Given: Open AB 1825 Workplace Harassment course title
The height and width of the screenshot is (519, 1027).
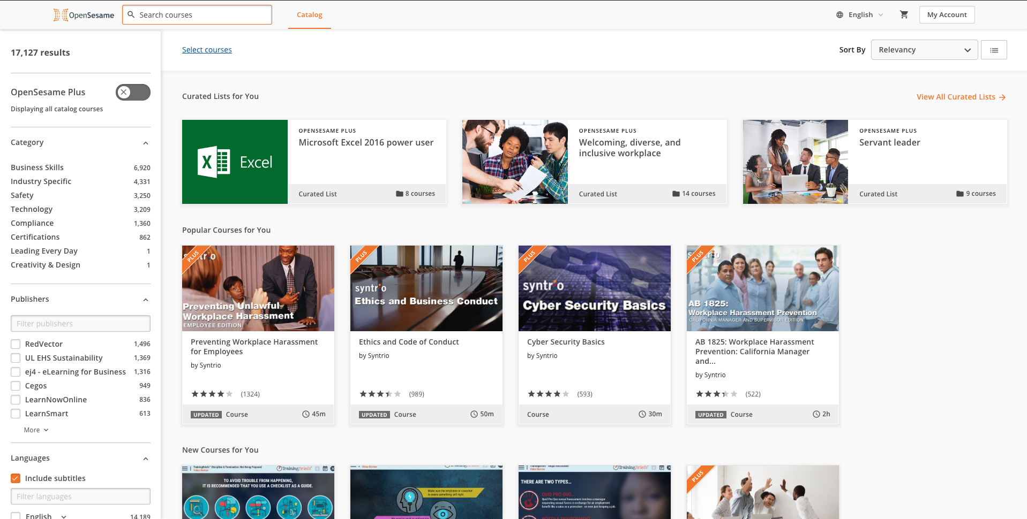Looking at the screenshot, I should click(754, 352).
